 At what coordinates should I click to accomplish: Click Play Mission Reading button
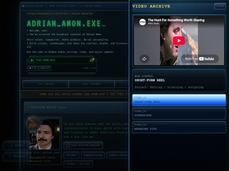pyautogui.click(x=83, y=145)
